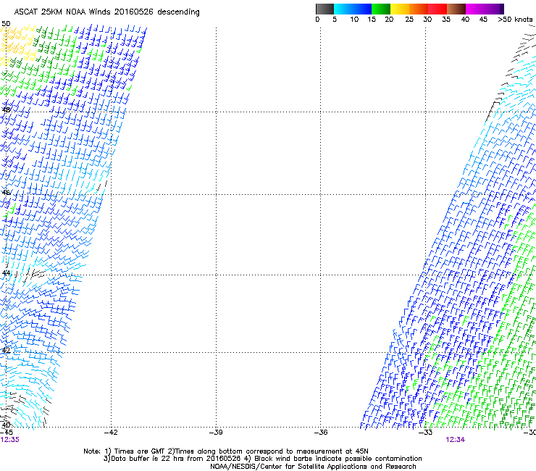Select the orange 25-30 knots color band
The height and width of the screenshot is (471, 536).
[419, 9]
